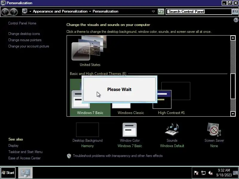Open Control Panel Home
Viewport: 239px width, 179px height.
click(22, 23)
